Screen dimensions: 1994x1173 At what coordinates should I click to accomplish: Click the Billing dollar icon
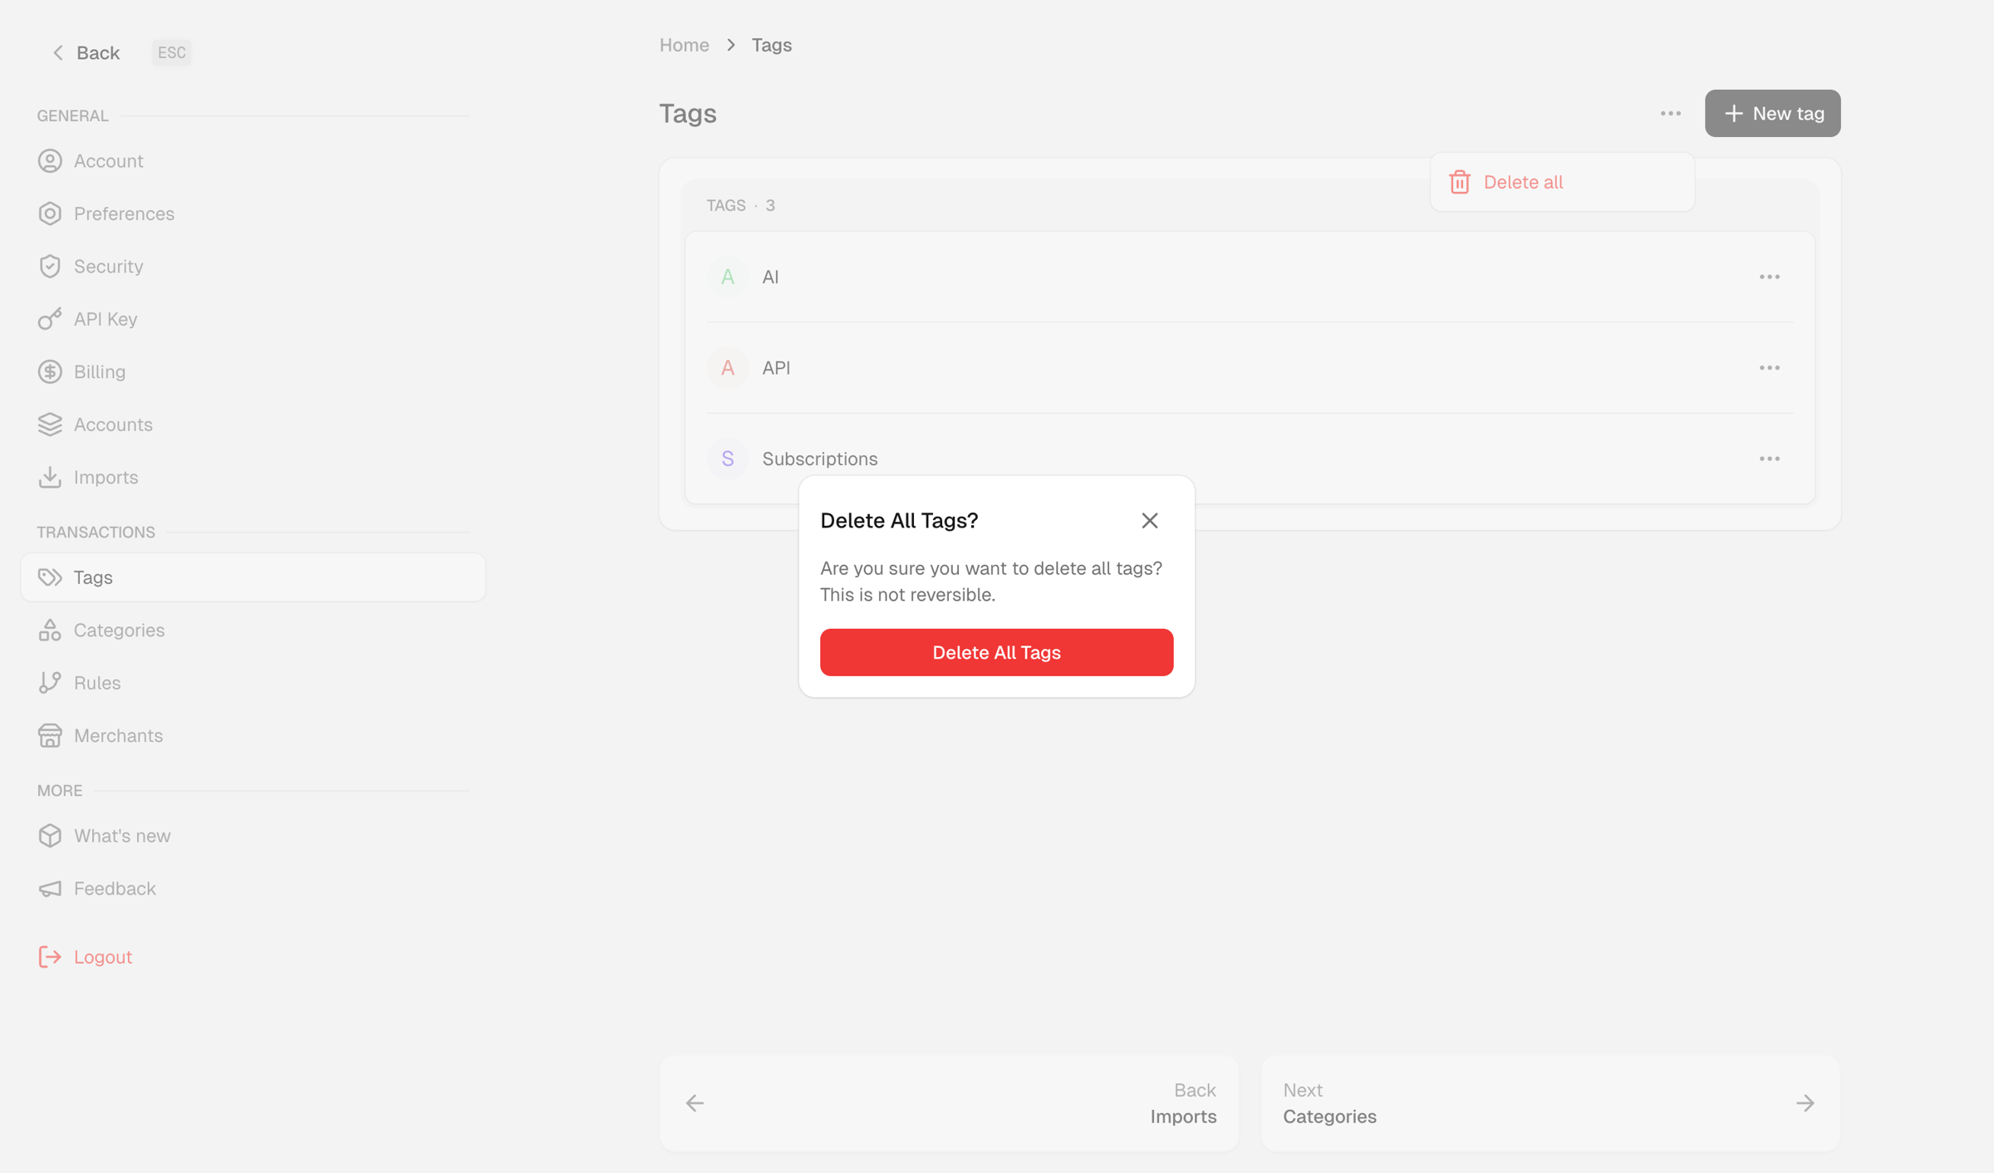point(50,372)
